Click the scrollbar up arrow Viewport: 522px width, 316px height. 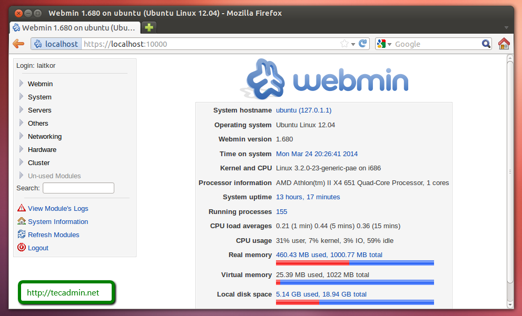tap(510, 58)
